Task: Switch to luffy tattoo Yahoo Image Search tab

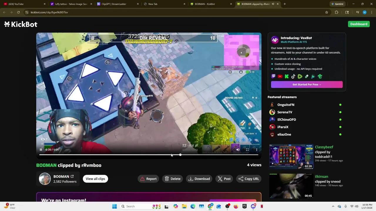Action: (x=71, y=4)
